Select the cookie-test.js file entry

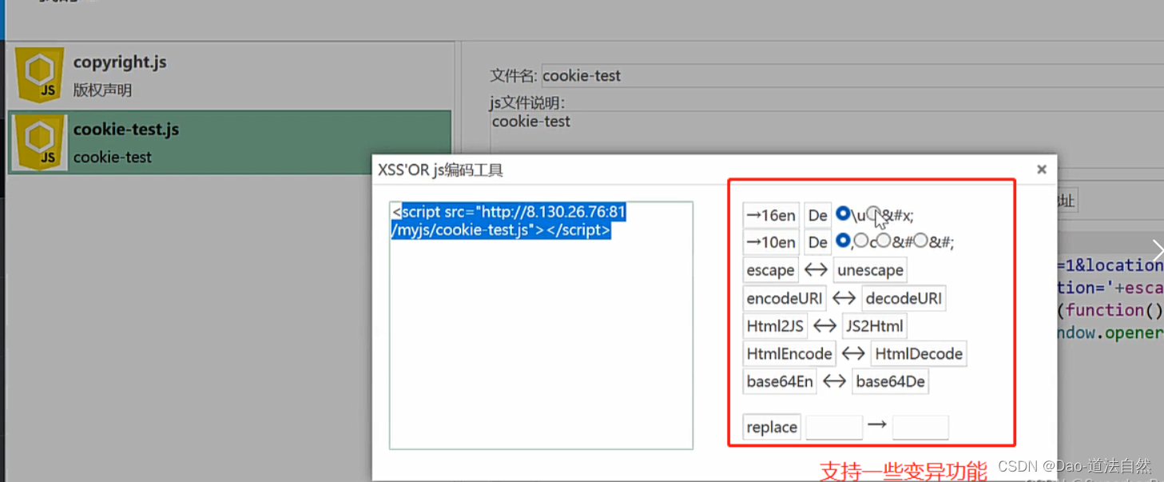tap(230, 142)
